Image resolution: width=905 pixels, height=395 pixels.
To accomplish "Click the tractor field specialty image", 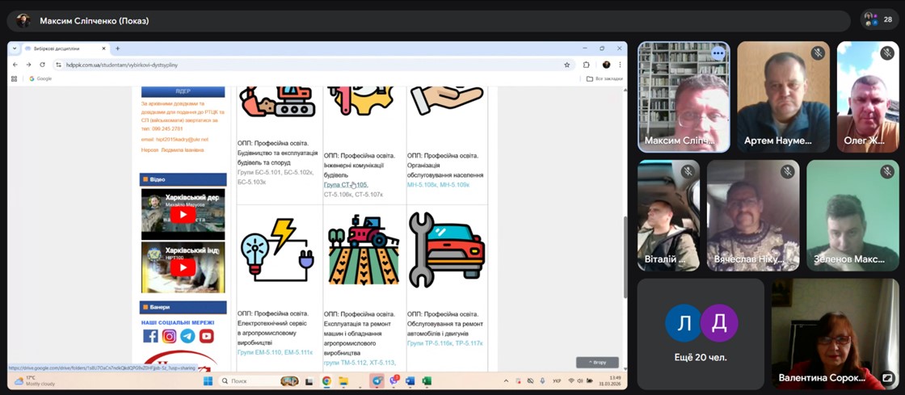I will (x=364, y=250).
